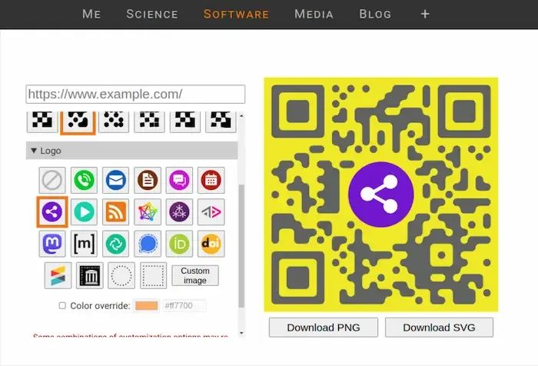
Task: Select the no-logo option icon
Action: [52, 180]
